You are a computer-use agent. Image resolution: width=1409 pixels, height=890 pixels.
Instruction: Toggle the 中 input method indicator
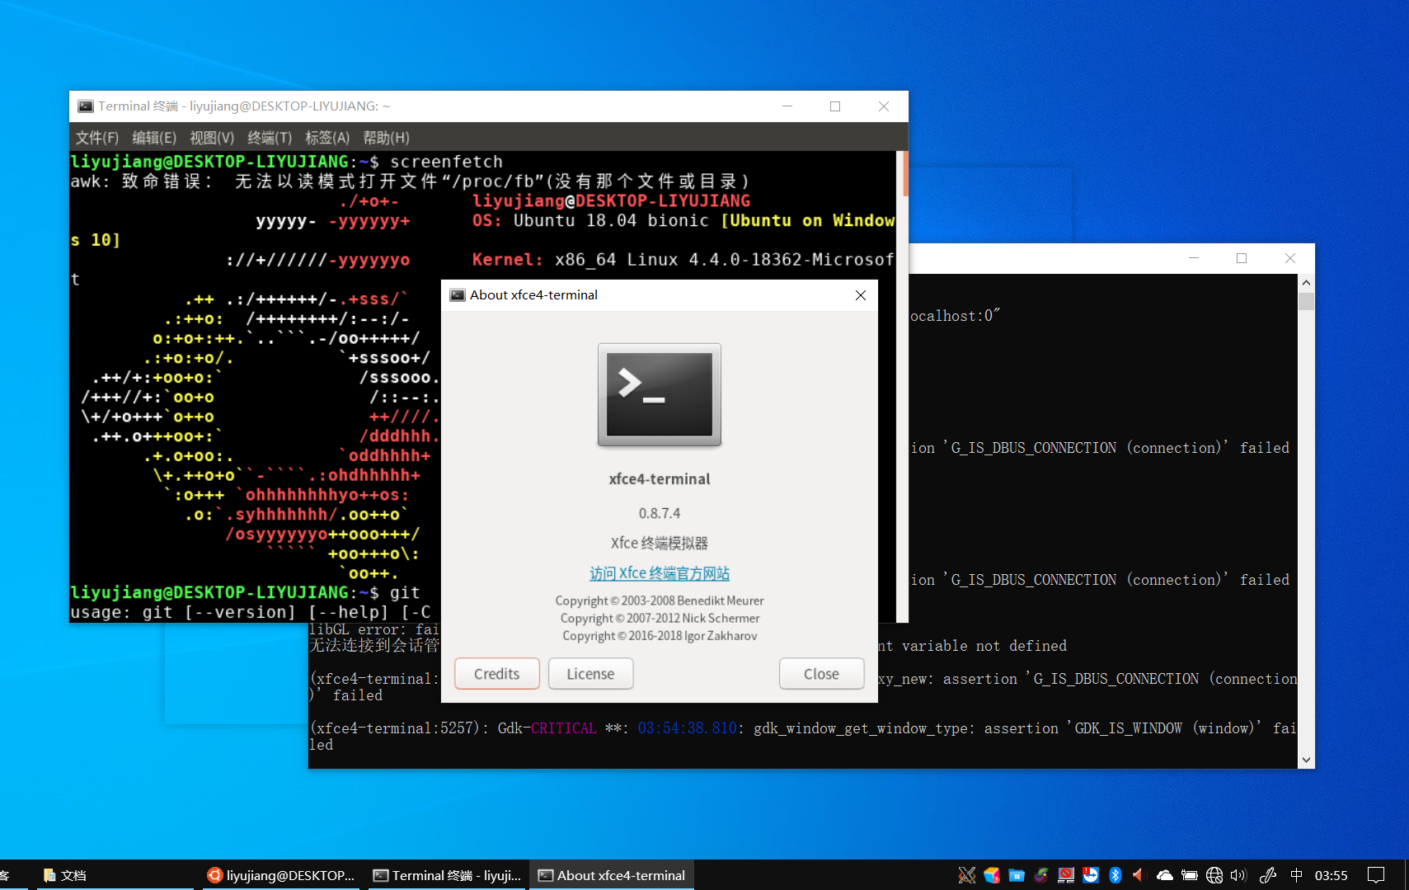tap(1297, 875)
